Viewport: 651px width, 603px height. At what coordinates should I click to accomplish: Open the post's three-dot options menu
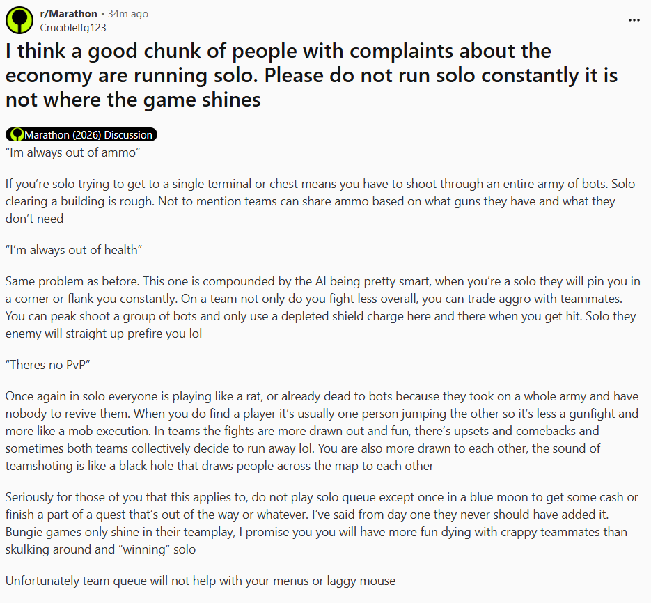634,20
